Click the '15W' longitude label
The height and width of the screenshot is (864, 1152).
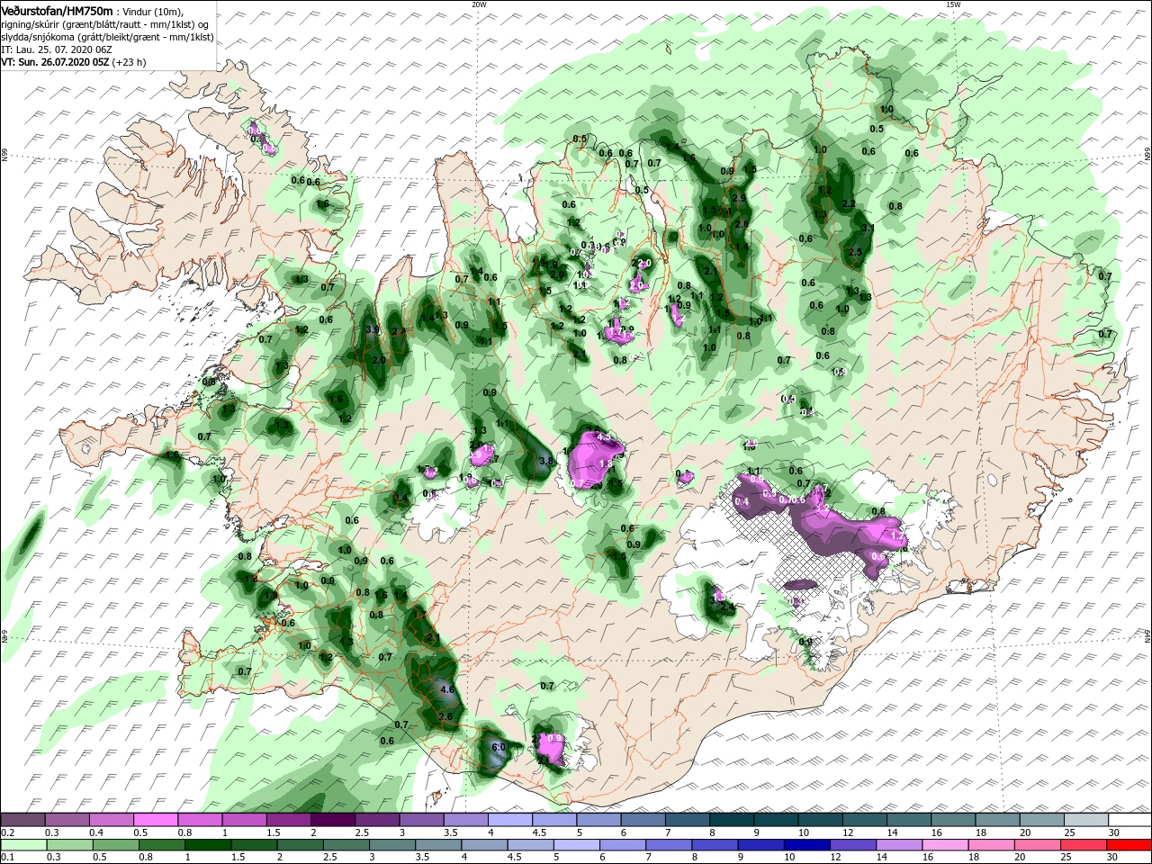(x=952, y=4)
